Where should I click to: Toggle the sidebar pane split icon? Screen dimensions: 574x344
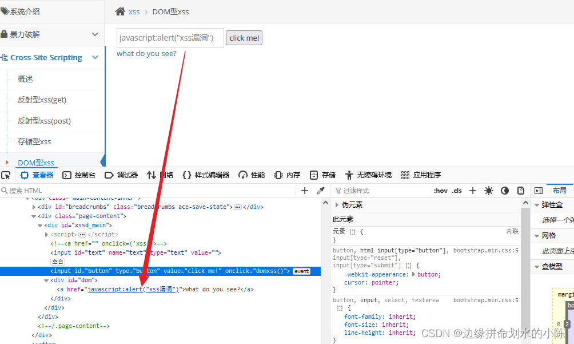tap(539, 191)
